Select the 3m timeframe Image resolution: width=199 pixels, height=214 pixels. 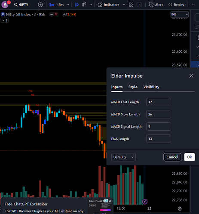point(52,5)
